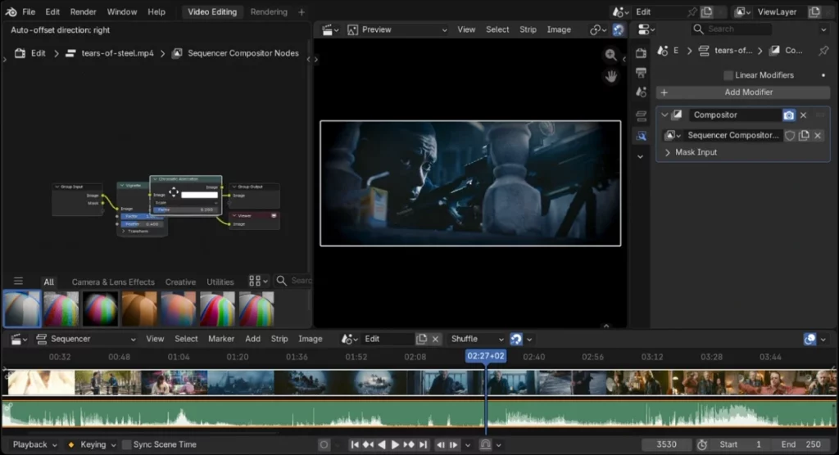Click the camera icon on Compositor modifier
839x455 pixels.
click(x=788, y=115)
